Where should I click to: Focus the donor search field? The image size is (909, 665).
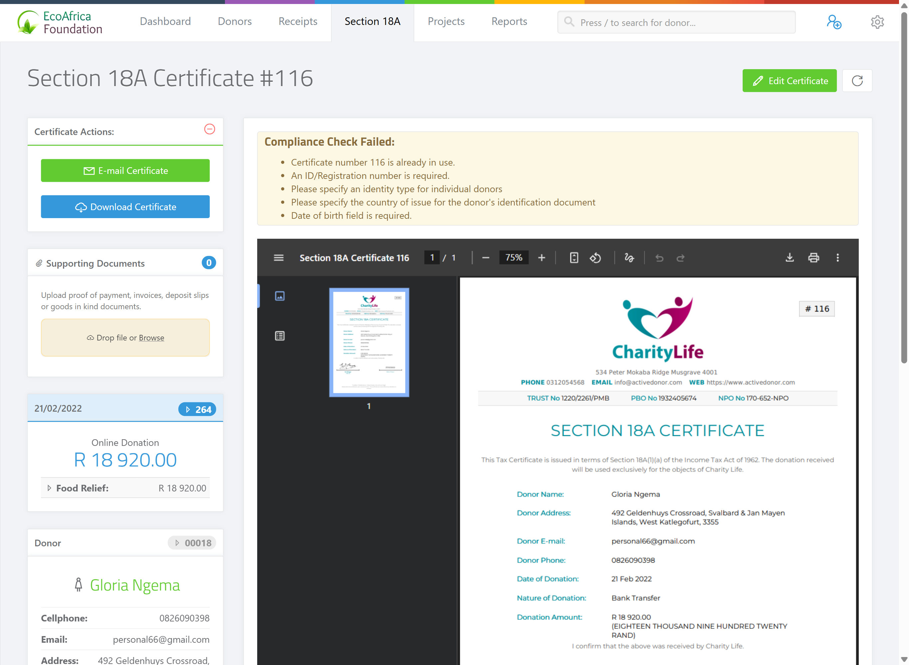[x=676, y=22]
